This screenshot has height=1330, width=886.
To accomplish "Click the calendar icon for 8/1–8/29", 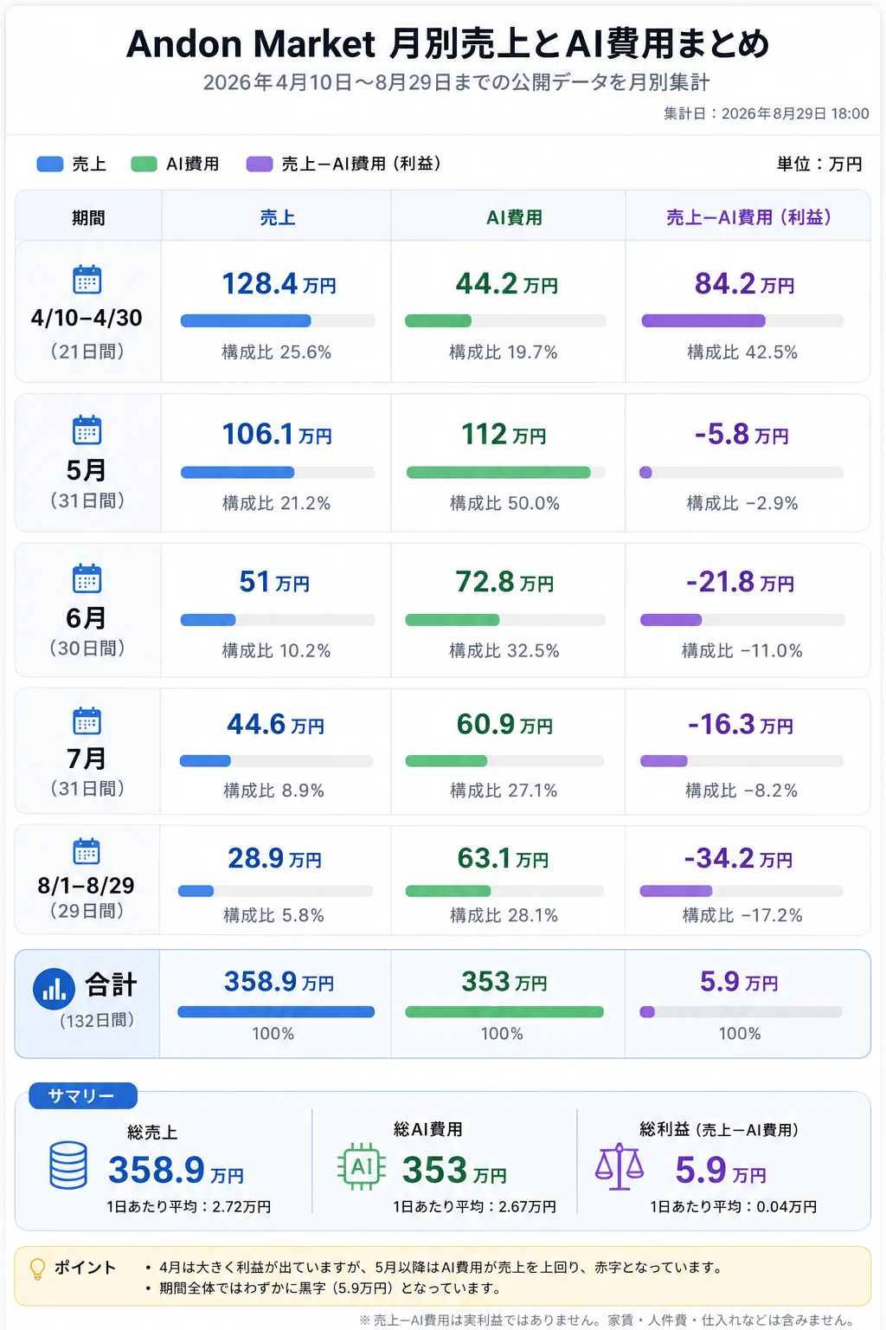I will tap(87, 851).
